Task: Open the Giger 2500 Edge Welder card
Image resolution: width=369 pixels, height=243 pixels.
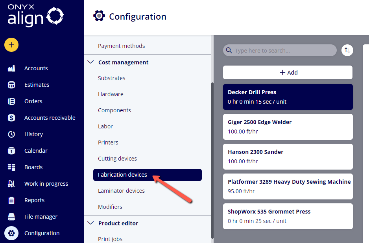Action: pyautogui.click(x=288, y=127)
